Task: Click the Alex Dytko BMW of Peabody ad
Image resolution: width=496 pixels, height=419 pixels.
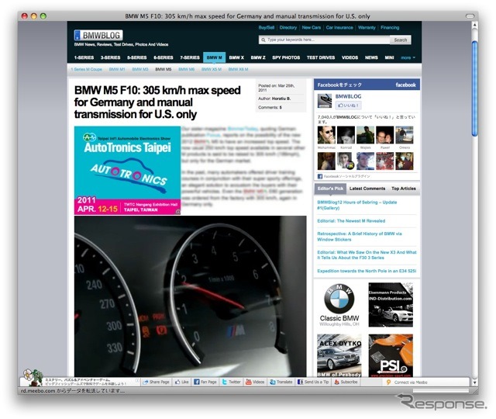Action: coord(339,355)
